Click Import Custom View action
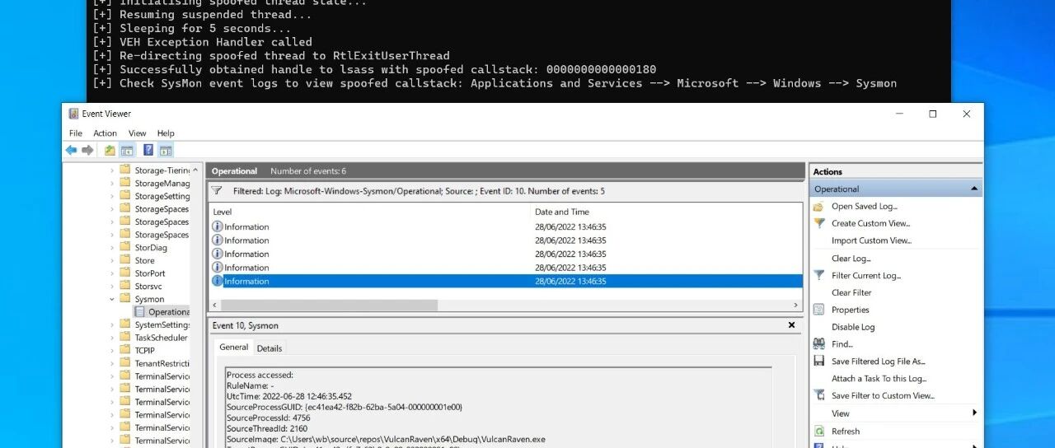Viewport: 1055px width, 448px height. tap(871, 240)
